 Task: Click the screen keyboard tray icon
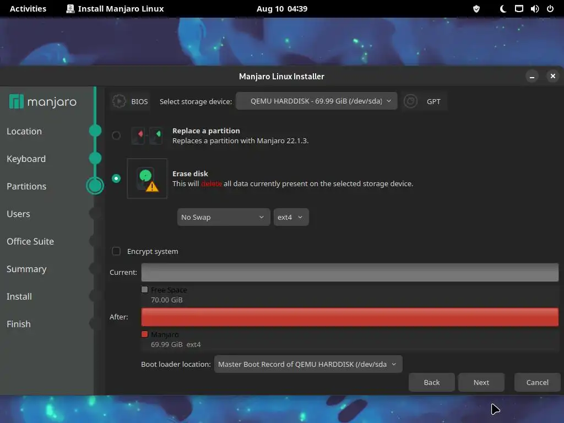[x=519, y=9]
